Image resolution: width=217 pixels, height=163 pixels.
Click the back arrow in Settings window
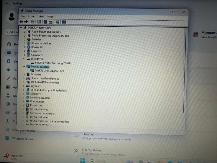(x=7, y=3)
